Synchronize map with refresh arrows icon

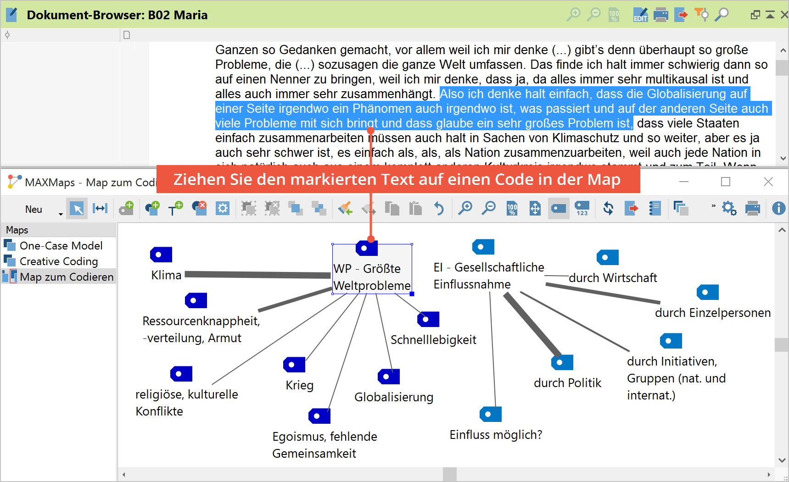tap(609, 209)
